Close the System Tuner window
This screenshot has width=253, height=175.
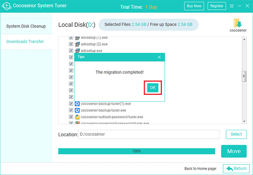[247, 6]
